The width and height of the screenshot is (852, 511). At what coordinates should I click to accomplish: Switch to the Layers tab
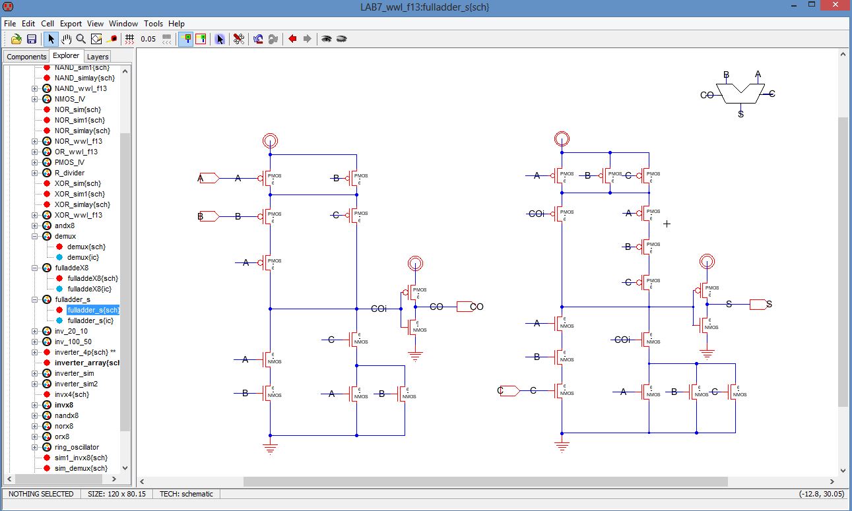[x=98, y=57]
